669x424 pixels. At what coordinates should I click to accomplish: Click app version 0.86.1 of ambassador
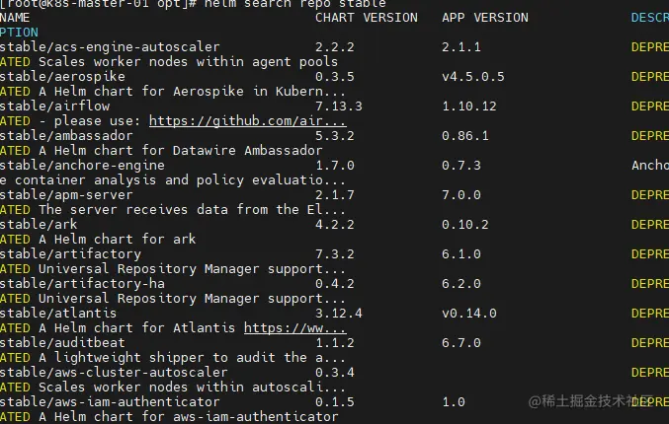465,136
